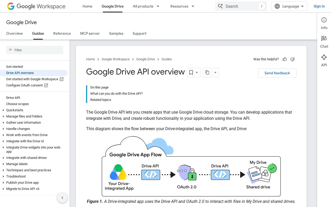
Task: Switch to the Overview tab
Action: pyautogui.click(x=14, y=33)
